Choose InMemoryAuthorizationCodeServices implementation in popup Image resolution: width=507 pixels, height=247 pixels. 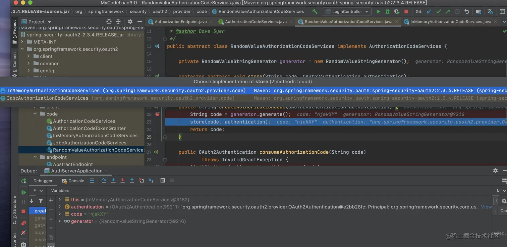point(253,90)
